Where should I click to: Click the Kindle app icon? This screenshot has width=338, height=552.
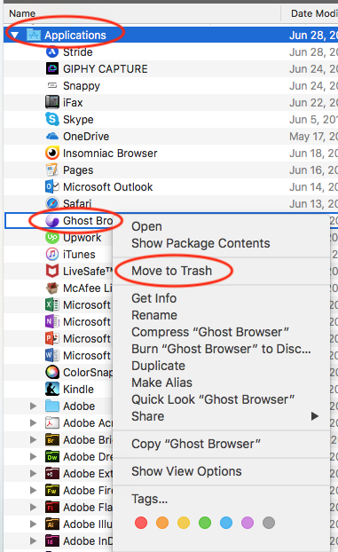coord(52,389)
